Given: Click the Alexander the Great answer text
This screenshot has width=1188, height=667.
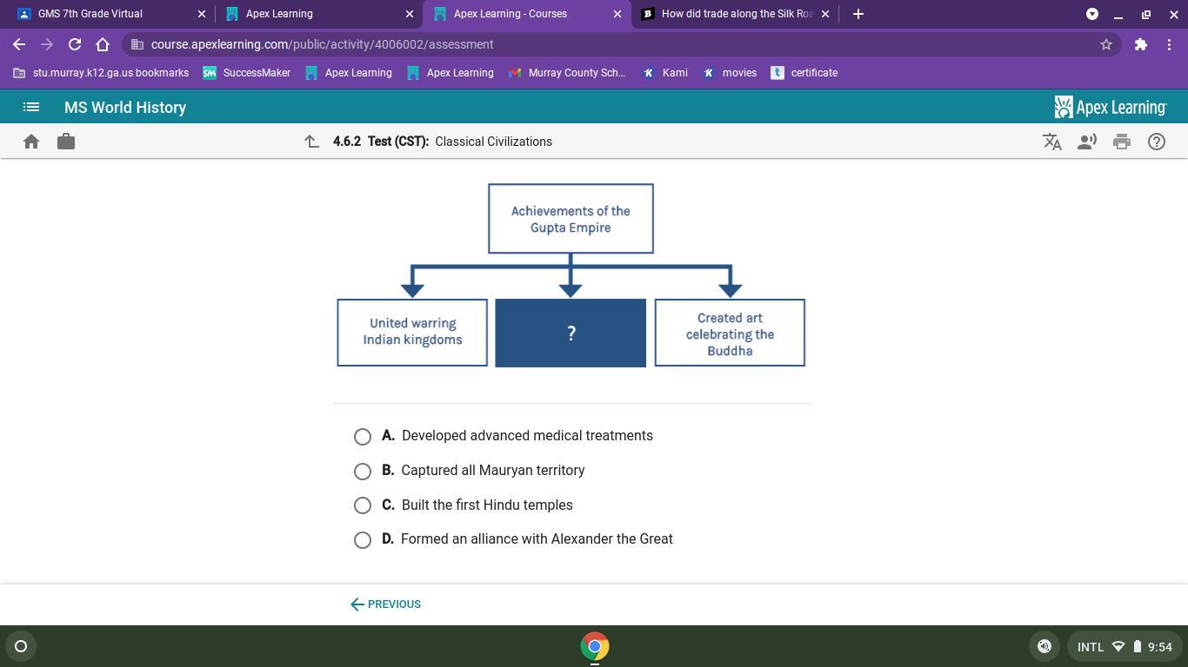Looking at the screenshot, I should click(537, 539).
